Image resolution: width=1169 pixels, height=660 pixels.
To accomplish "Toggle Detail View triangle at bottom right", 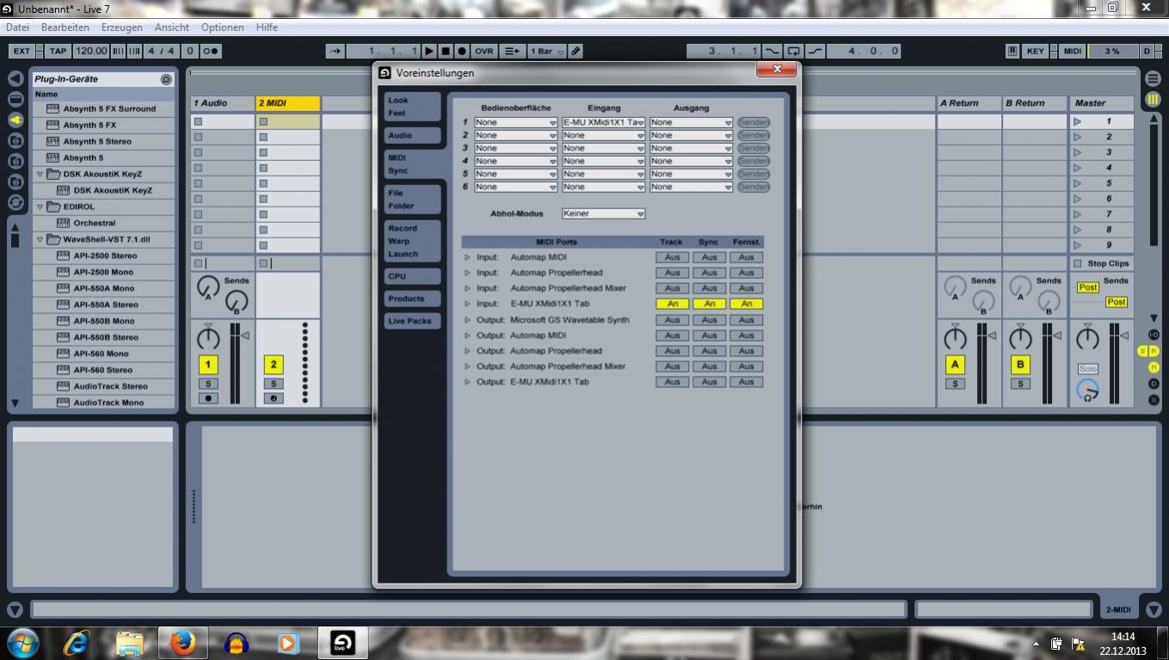I will coord(1153,610).
